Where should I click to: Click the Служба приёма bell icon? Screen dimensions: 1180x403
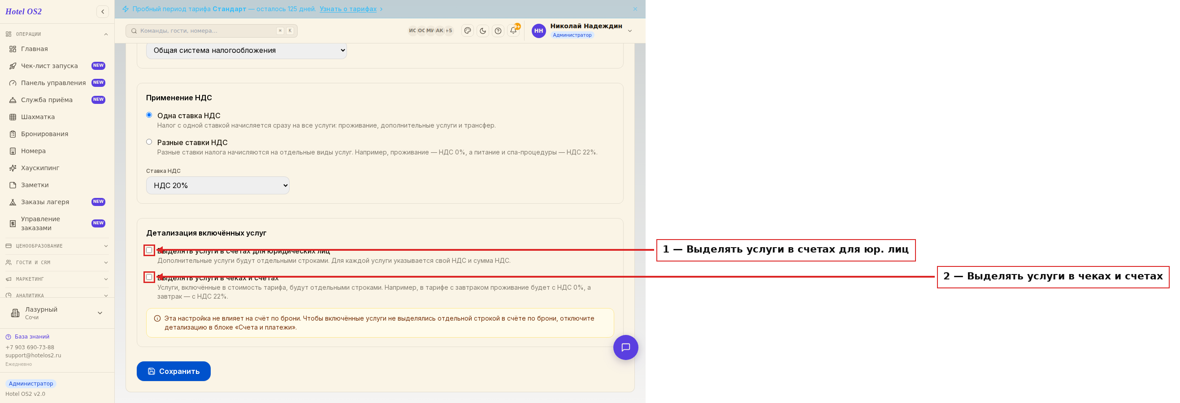pyautogui.click(x=13, y=100)
